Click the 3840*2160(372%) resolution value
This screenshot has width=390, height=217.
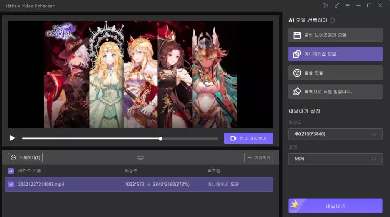(x=171, y=184)
